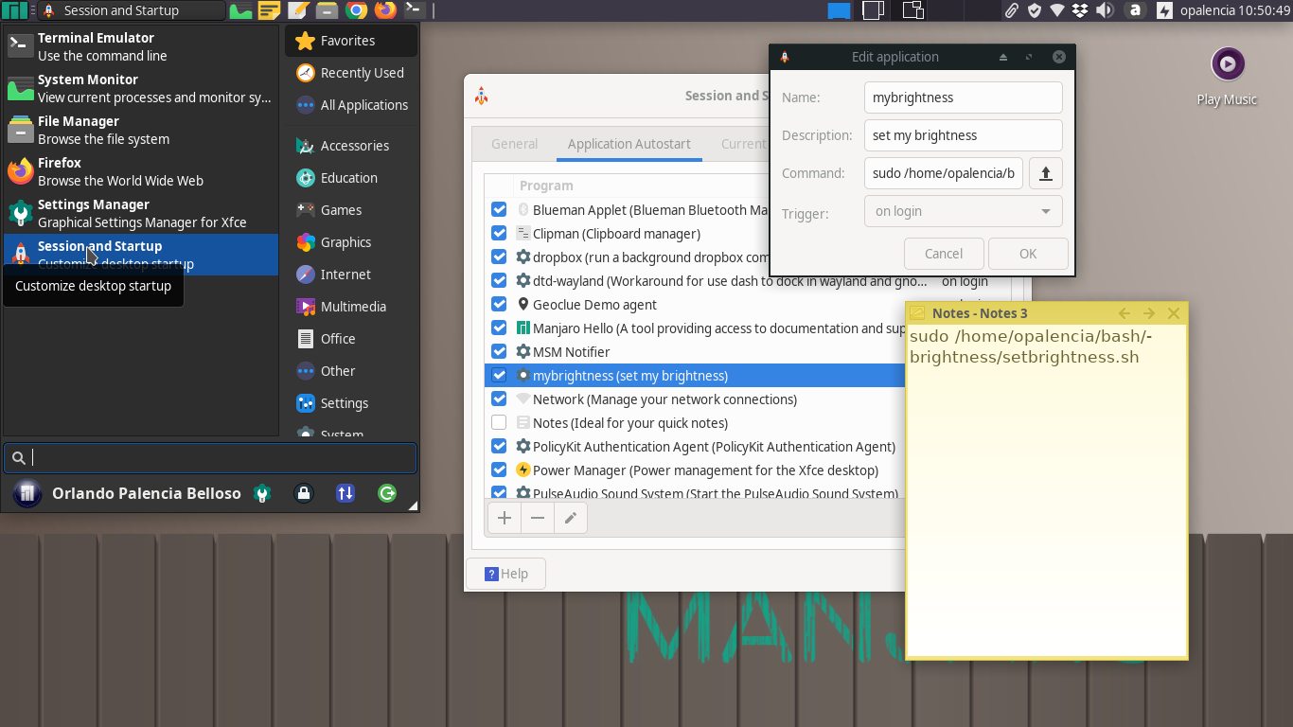Open the Dropbox tray icon
1293x727 pixels.
point(1080,10)
